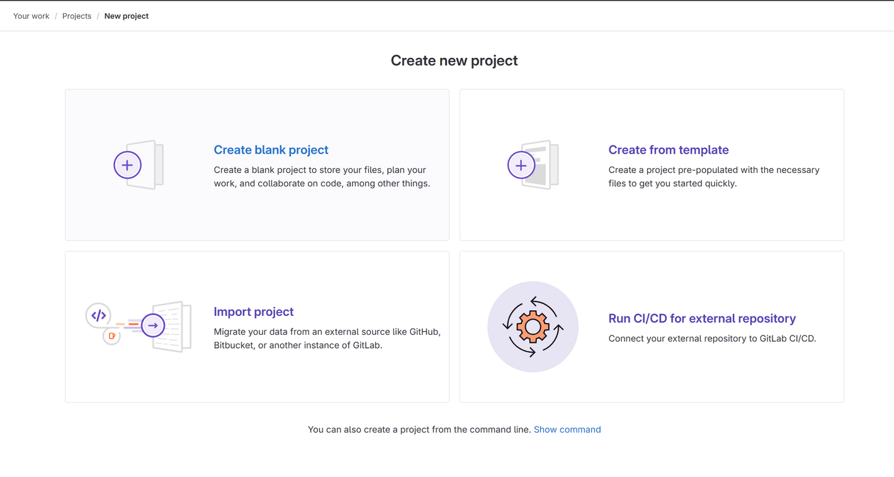Click the plus icon on Create from template card
This screenshot has height=477, width=894.
point(521,165)
